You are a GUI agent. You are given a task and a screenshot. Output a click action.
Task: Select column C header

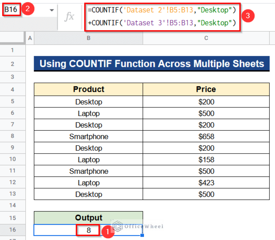click(x=206, y=38)
